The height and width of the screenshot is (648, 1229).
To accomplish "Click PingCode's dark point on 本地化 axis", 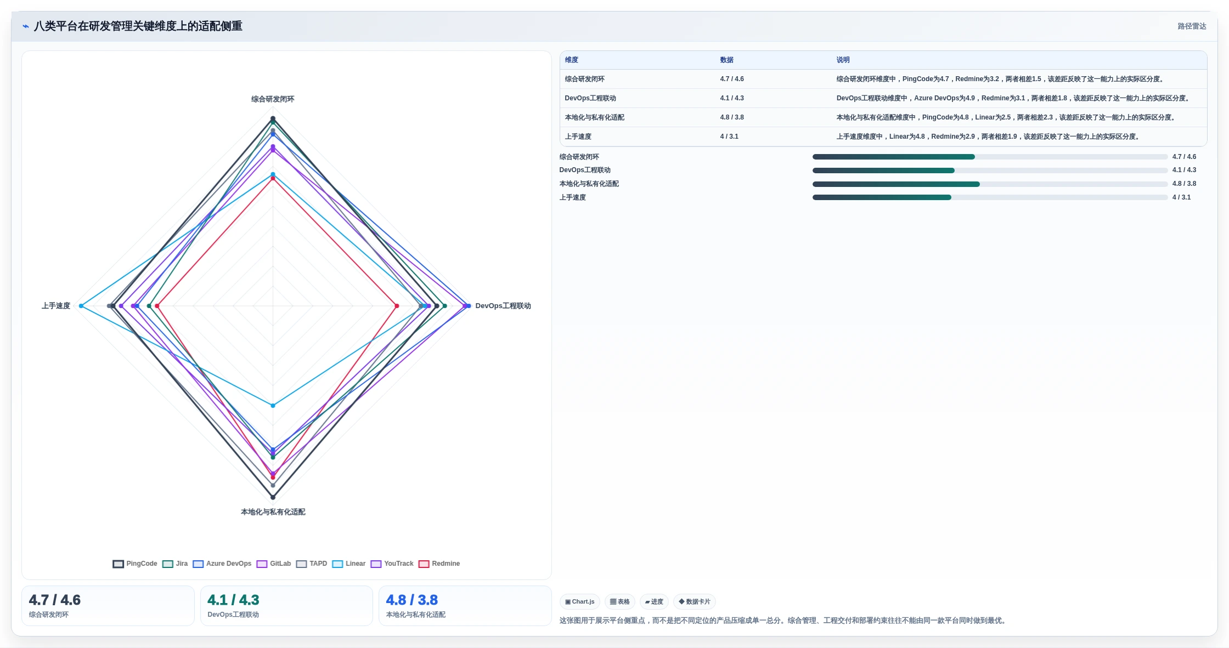I will [x=273, y=497].
